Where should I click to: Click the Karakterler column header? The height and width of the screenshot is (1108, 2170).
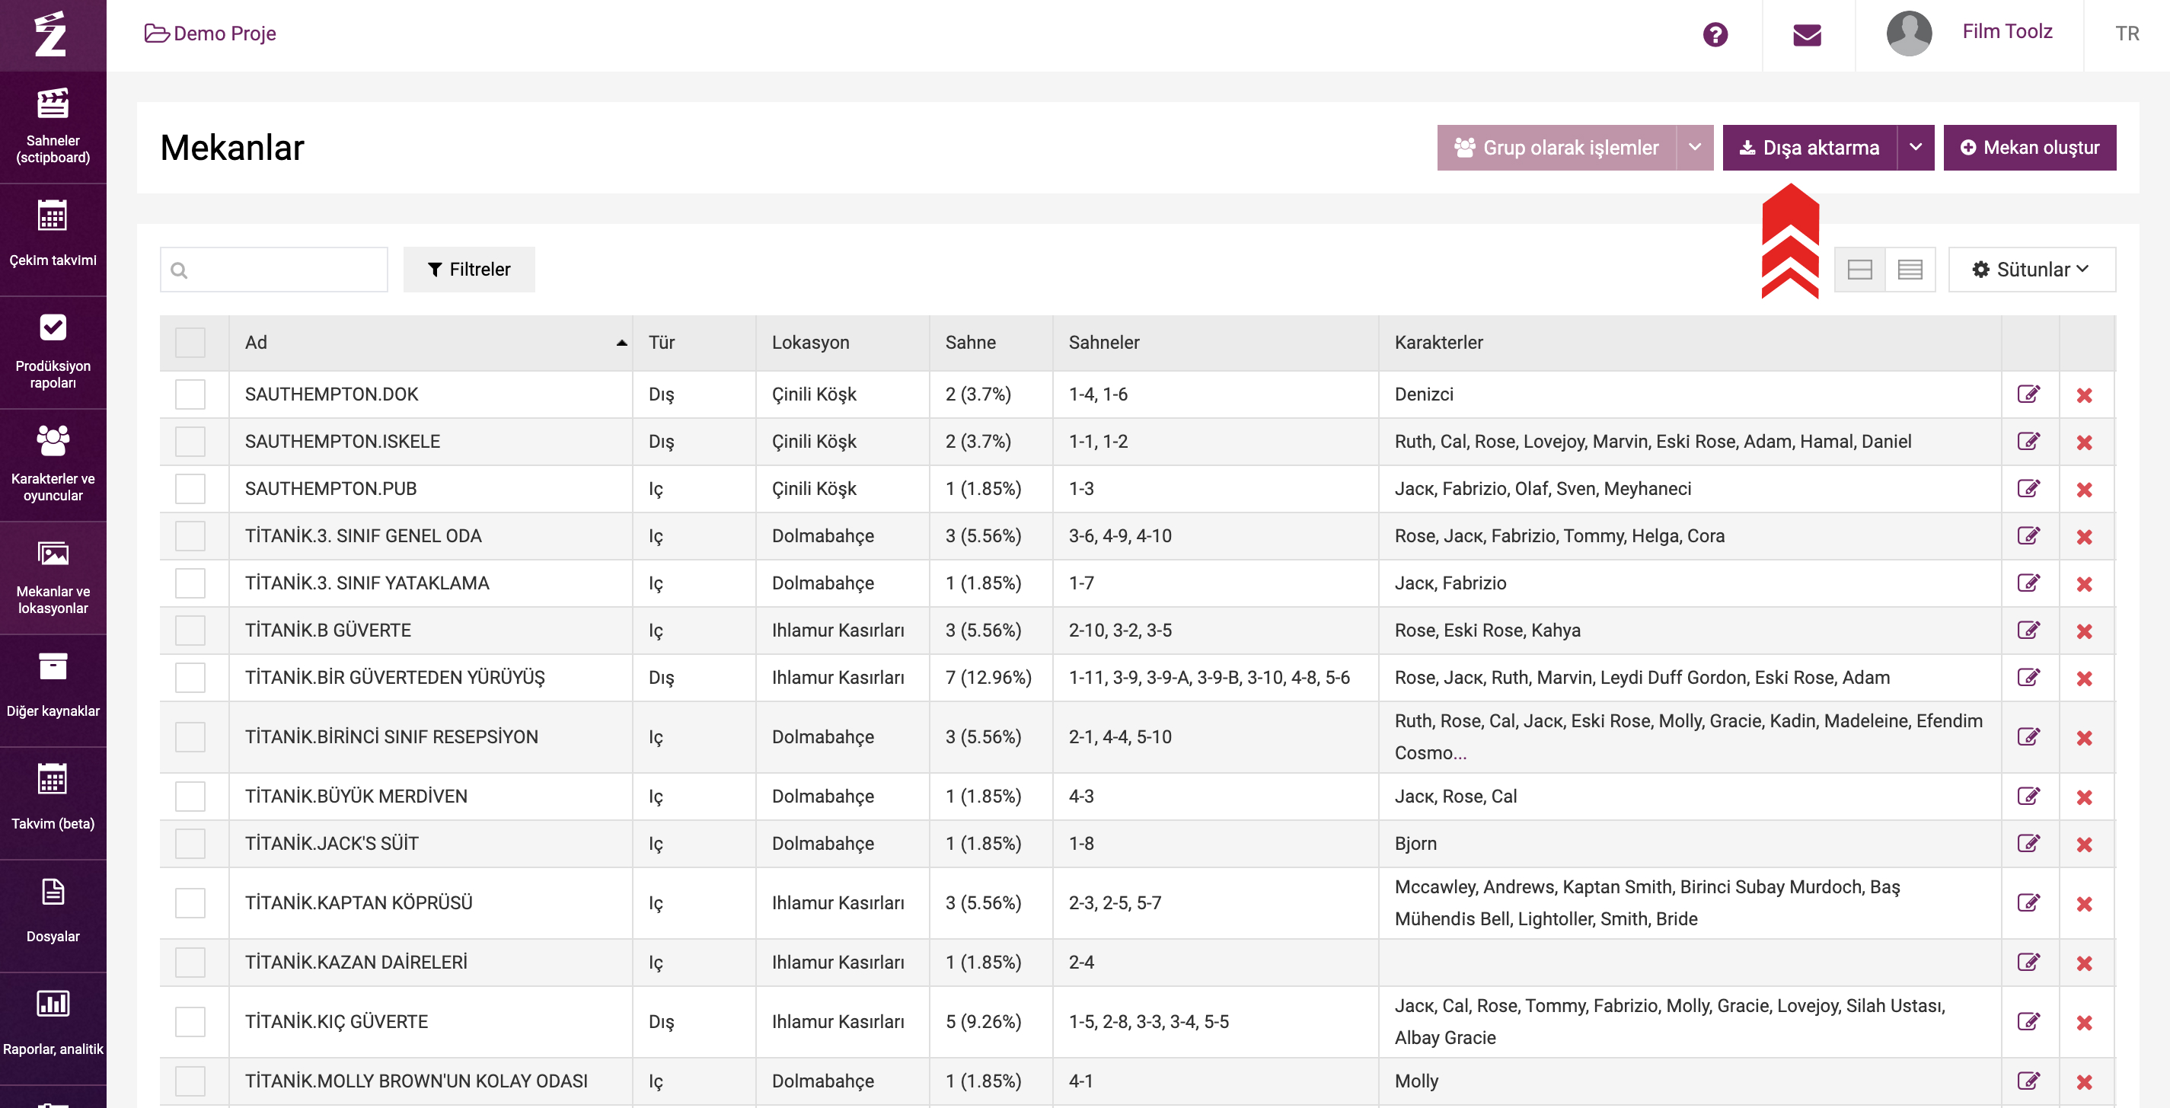click(1690, 343)
